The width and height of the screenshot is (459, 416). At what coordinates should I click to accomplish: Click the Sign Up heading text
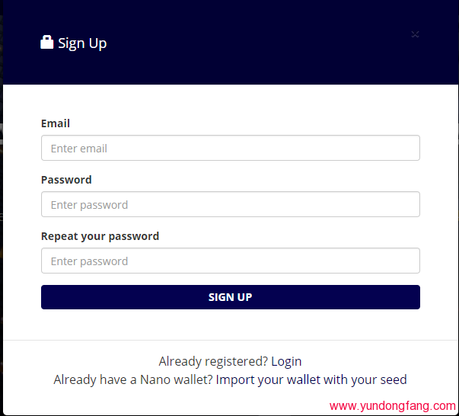pos(82,43)
